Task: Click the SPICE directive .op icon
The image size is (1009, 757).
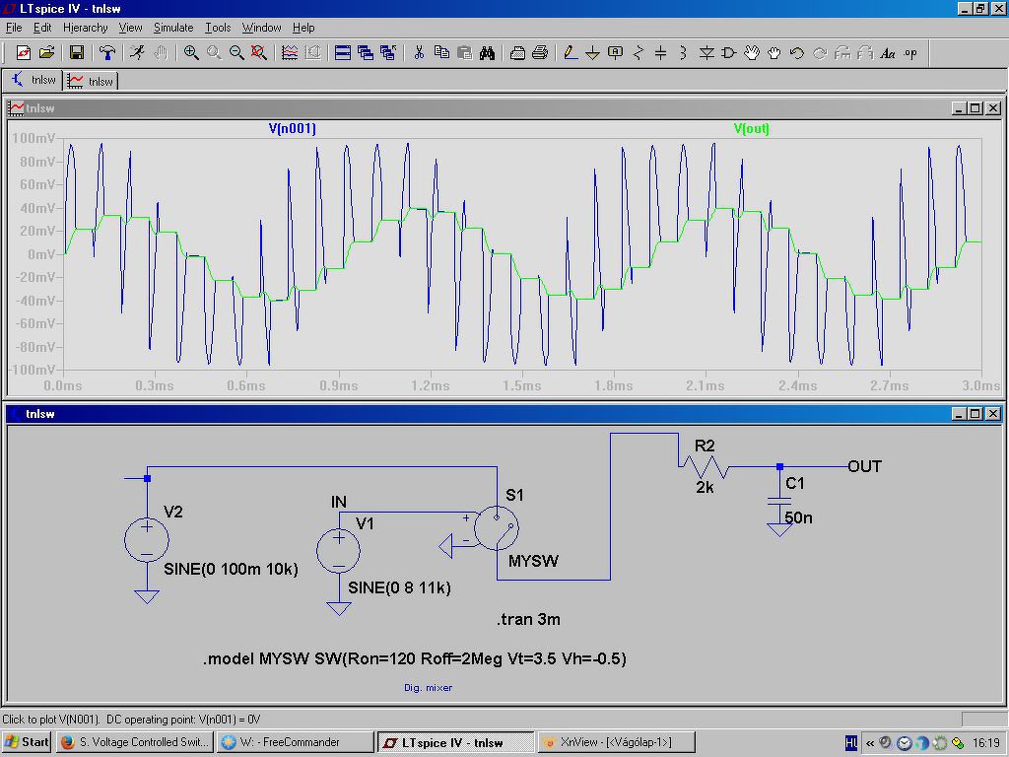Action: 910,53
